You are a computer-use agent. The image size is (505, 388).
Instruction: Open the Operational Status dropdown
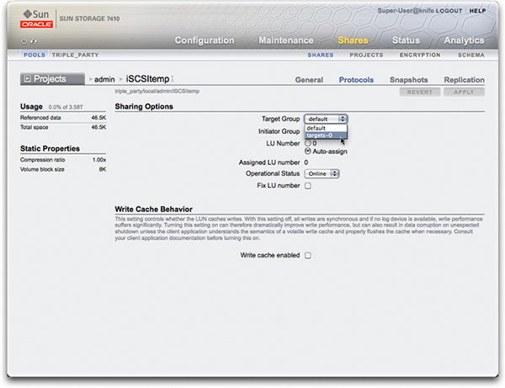pyautogui.click(x=322, y=174)
